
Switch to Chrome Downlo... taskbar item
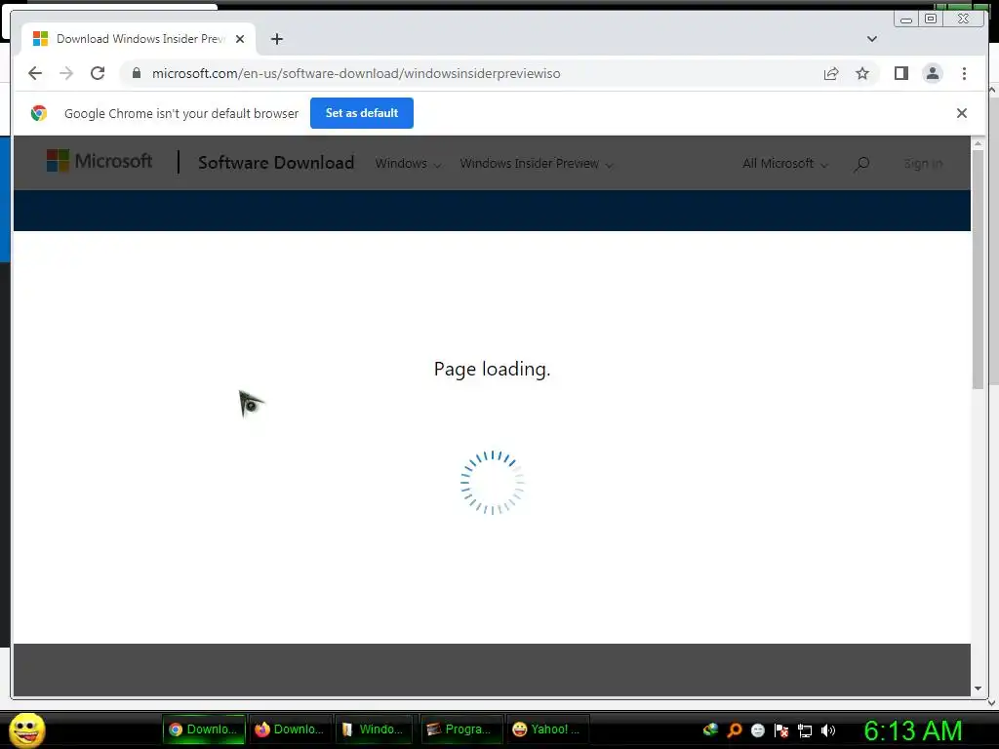point(204,729)
